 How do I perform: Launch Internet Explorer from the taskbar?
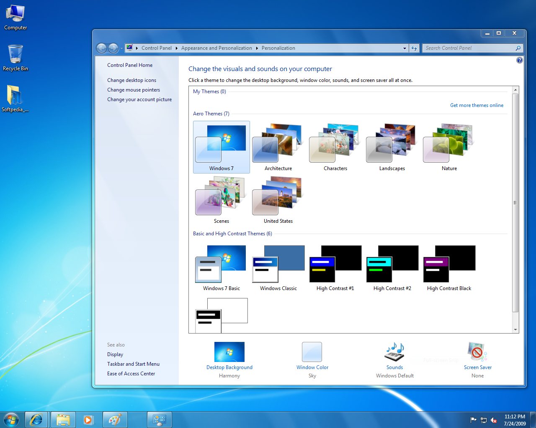pos(36,420)
